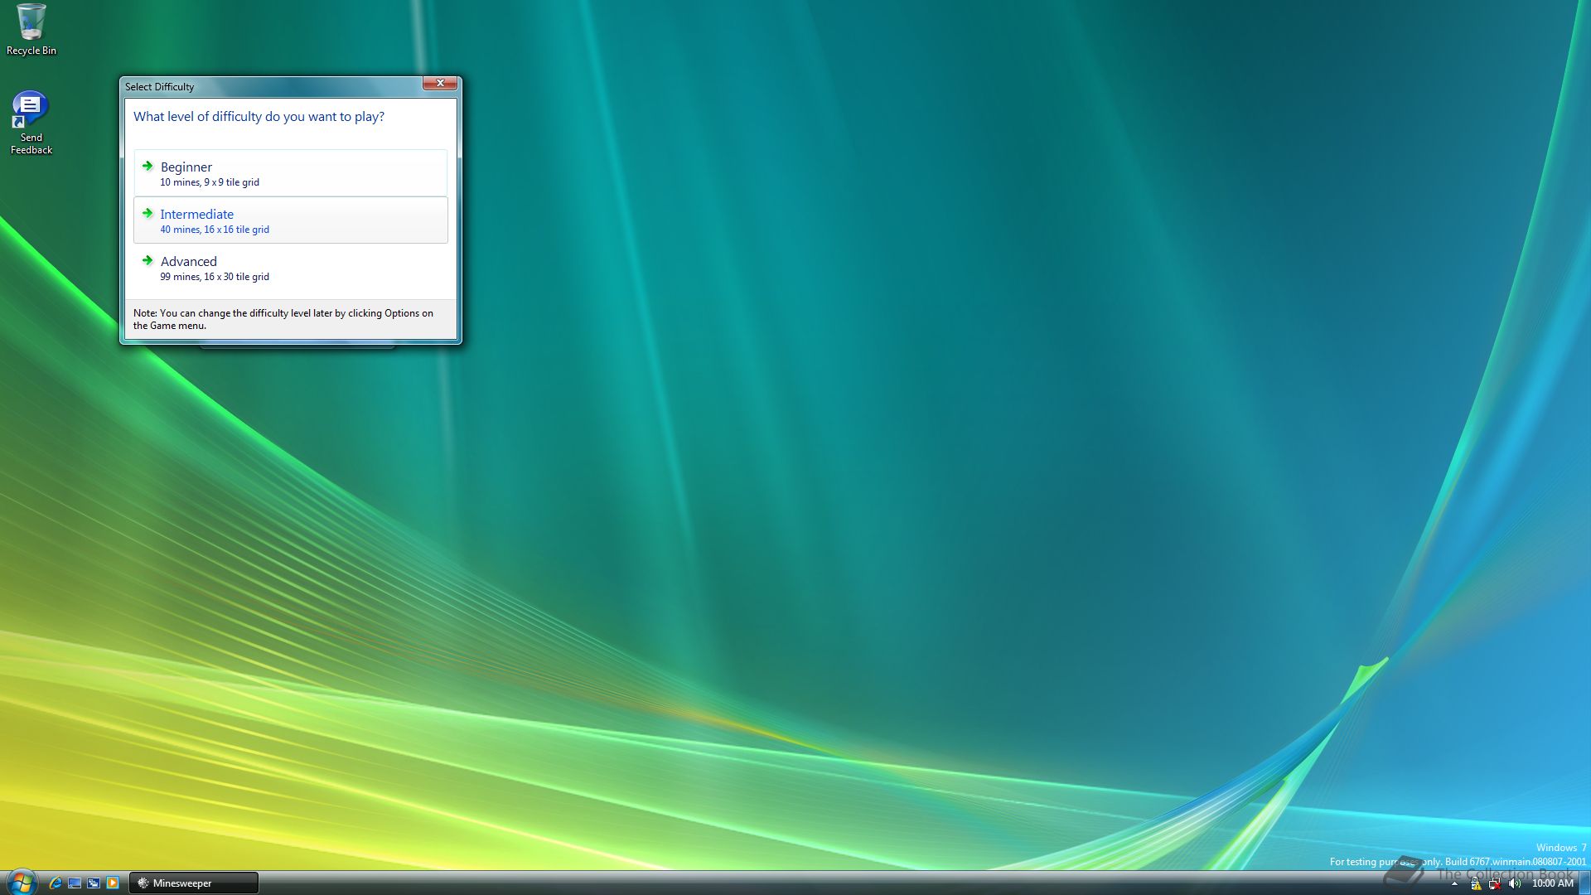
Task: Choose the Intermediate difficulty option
Action: tap(290, 220)
